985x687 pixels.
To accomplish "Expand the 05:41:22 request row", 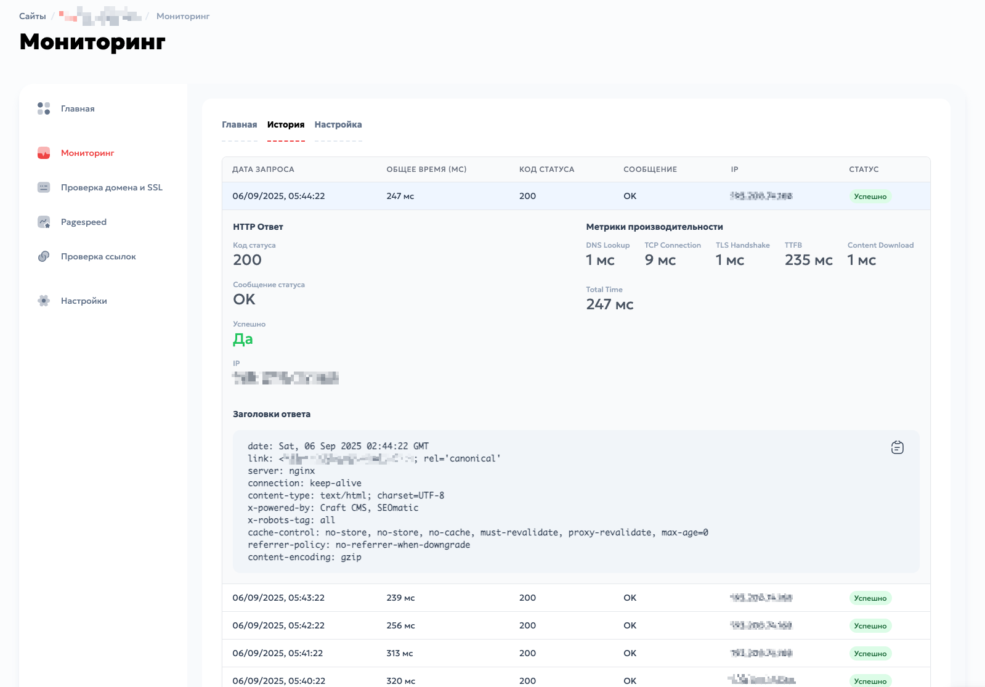I will click(576, 653).
